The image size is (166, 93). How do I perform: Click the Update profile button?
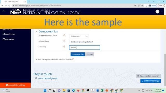click(78, 54)
